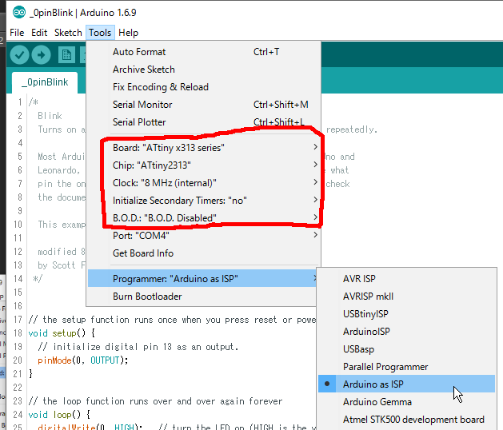Select Parallel Programmer option
This screenshot has height=430, width=503.
pyautogui.click(x=406, y=367)
